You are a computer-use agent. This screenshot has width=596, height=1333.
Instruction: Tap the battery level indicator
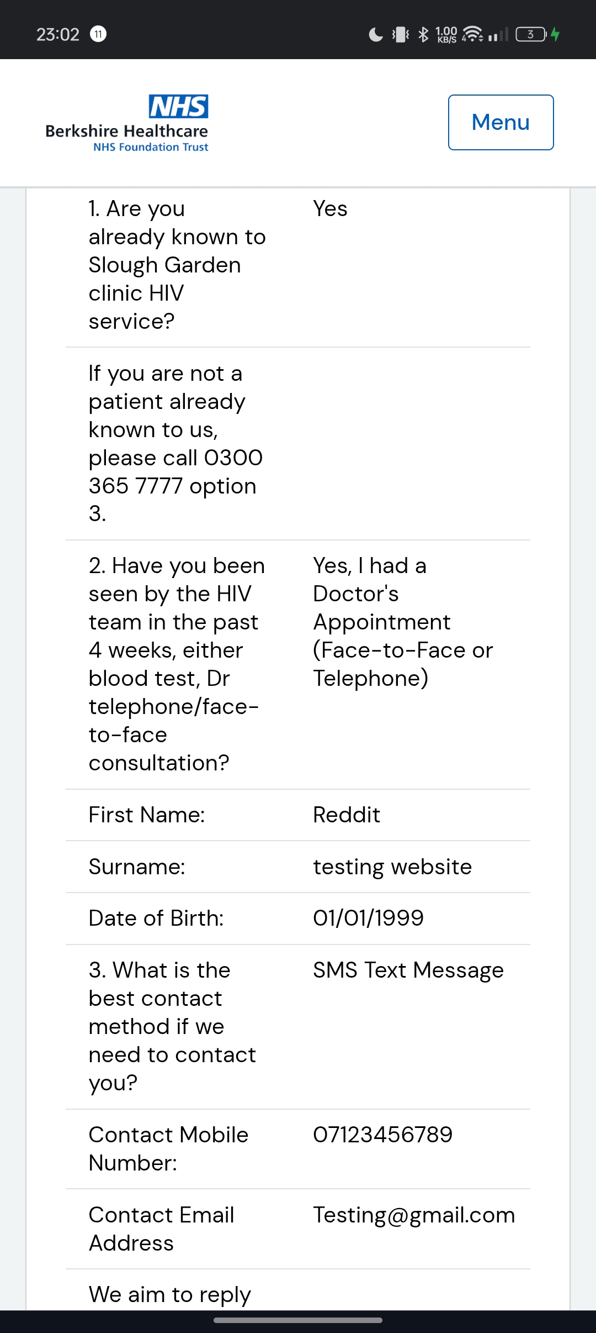pos(530,34)
